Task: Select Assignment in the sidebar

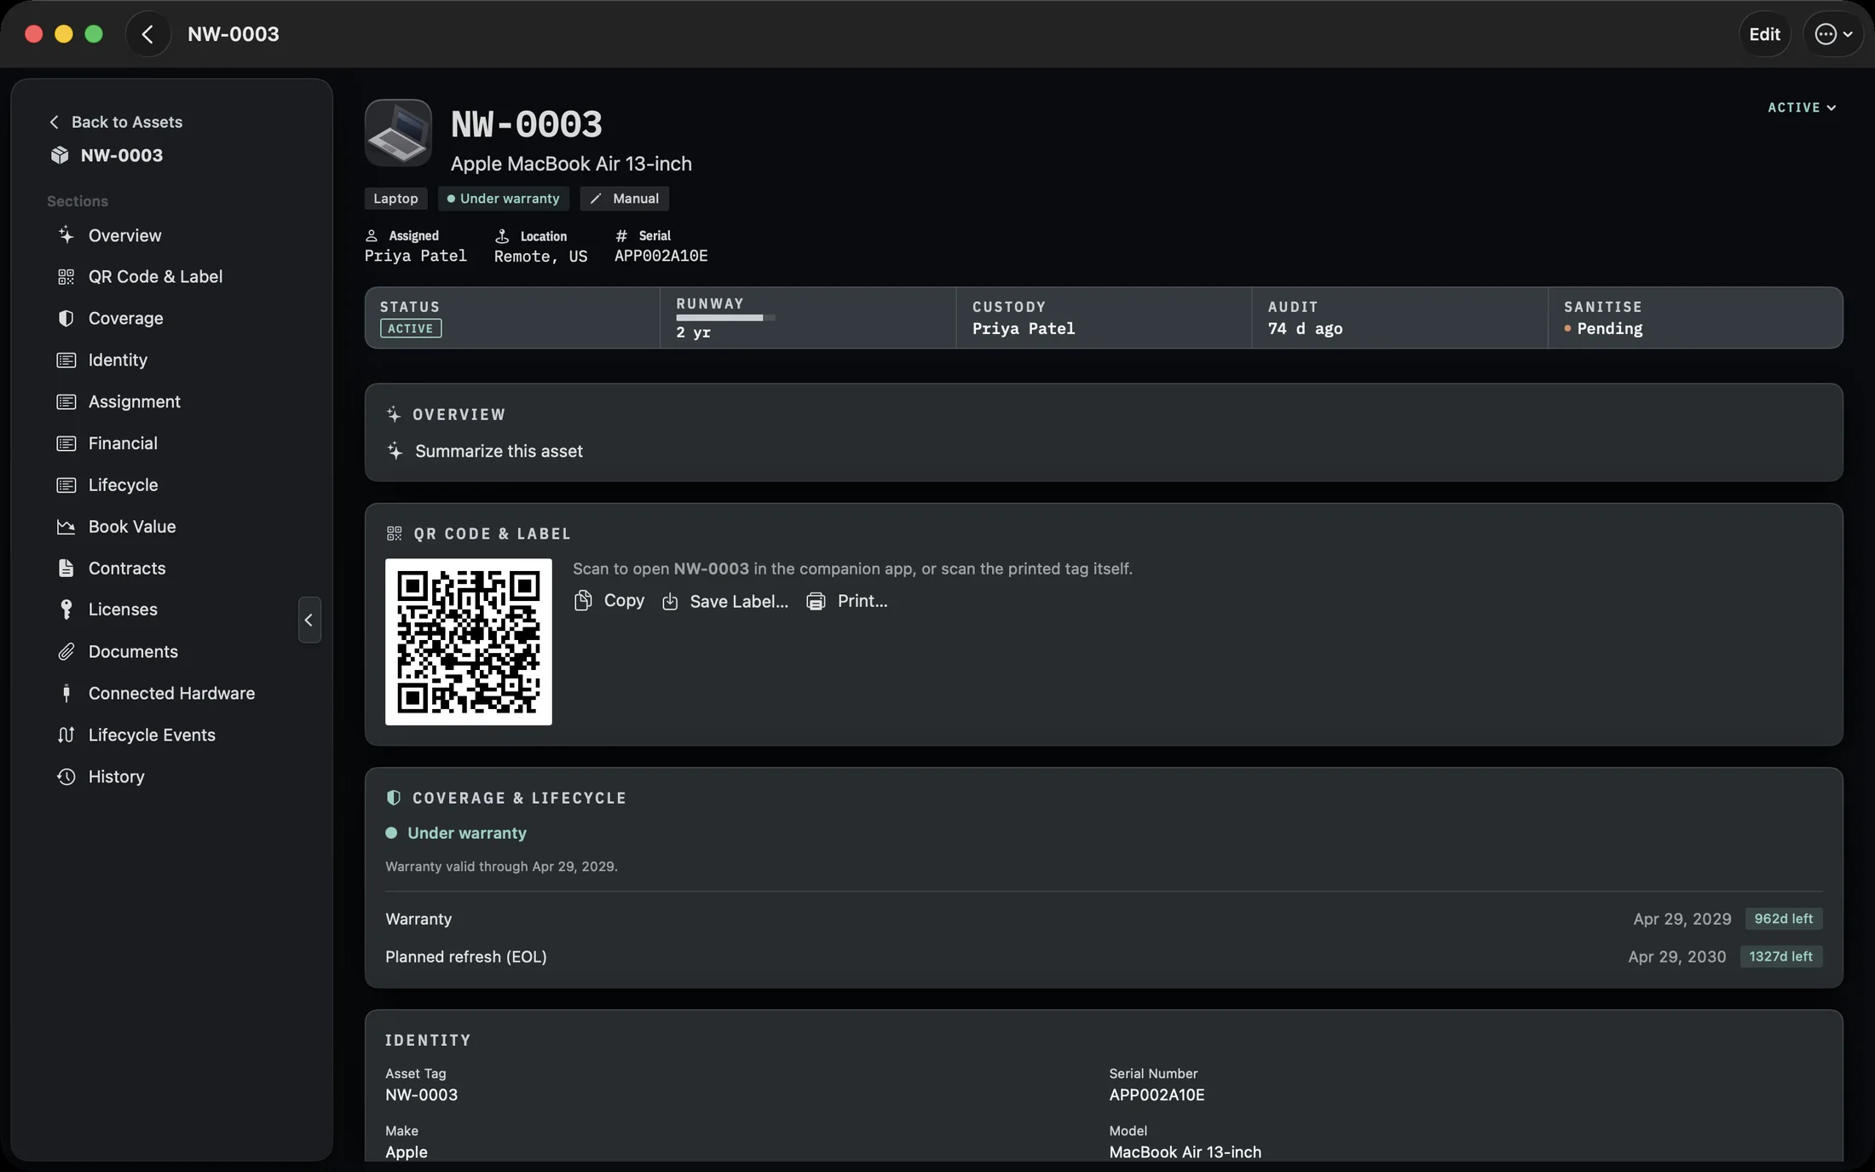Action: 134,401
